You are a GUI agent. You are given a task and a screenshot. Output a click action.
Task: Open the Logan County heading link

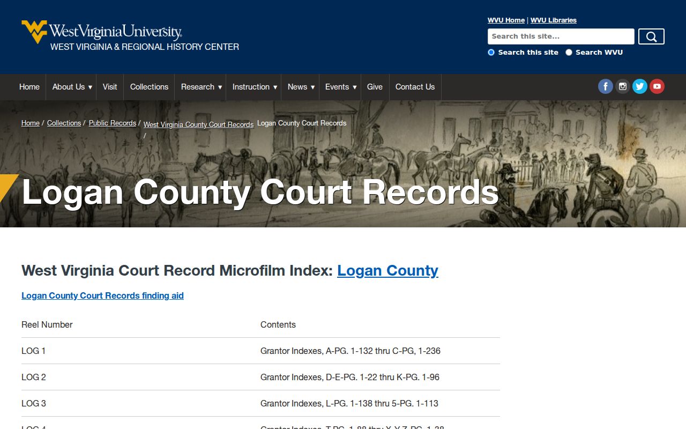[x=387, y=270]
